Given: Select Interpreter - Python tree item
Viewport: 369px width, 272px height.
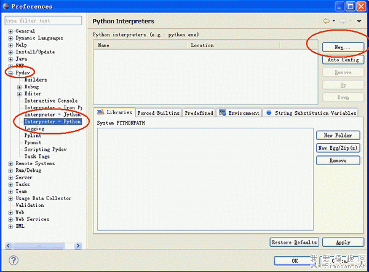Looking at the screenshot, I should (x=52, y=122).
